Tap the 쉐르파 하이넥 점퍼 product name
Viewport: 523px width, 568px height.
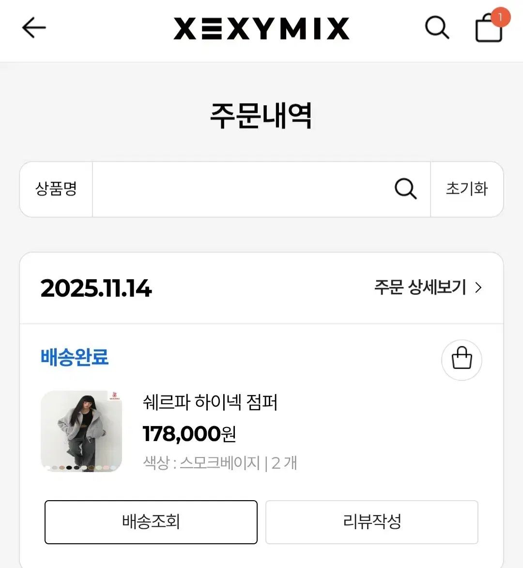click(210, 402)
